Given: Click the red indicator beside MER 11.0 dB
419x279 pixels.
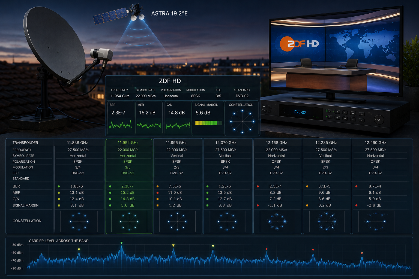Looking at the screenshot, I should click(x=157, y=193).
